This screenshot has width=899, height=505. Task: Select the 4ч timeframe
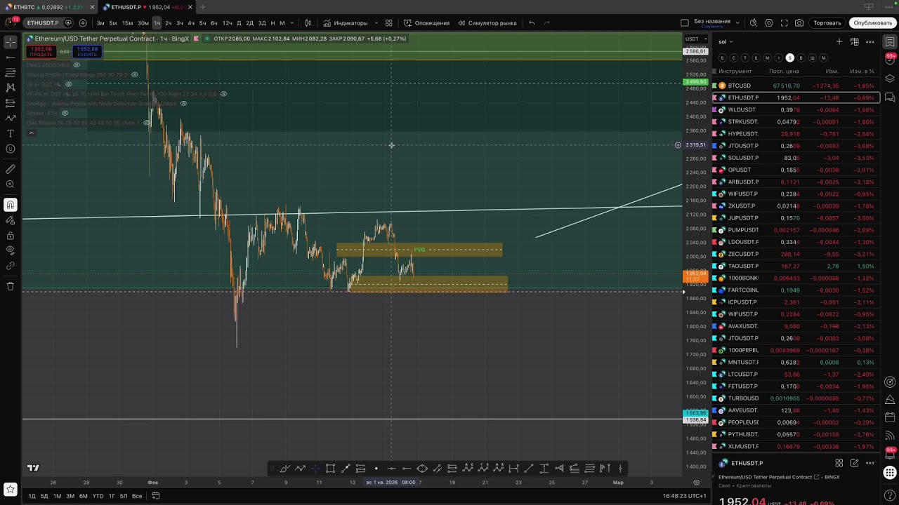191,23
